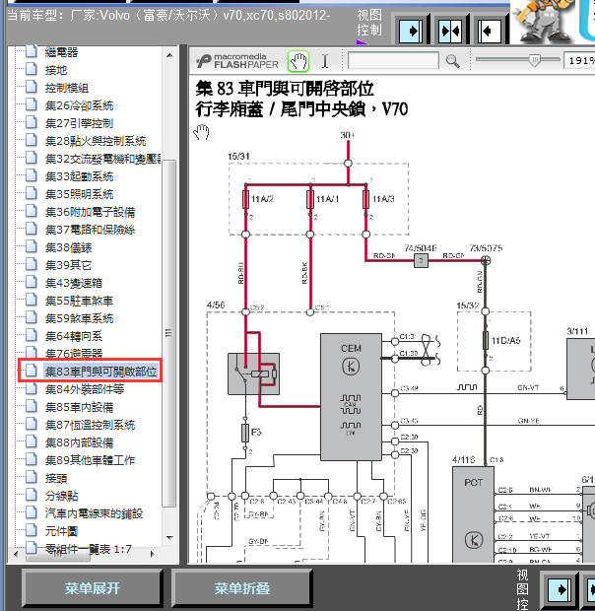Screen dimensions: 595x611
Task: Click the tree horizontal scroll right arrow
Action: (x=153, y=554)
